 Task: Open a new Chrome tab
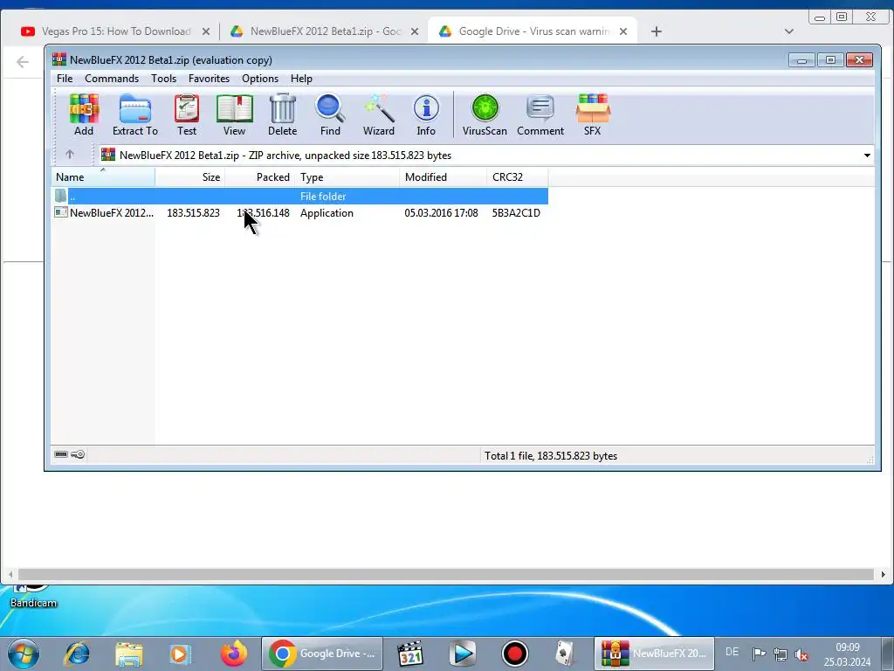pyautogui.click(x=657, y=32)
